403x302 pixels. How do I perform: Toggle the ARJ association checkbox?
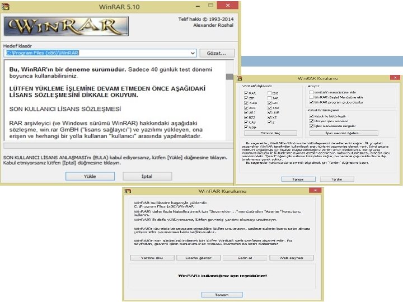(246, 112)
